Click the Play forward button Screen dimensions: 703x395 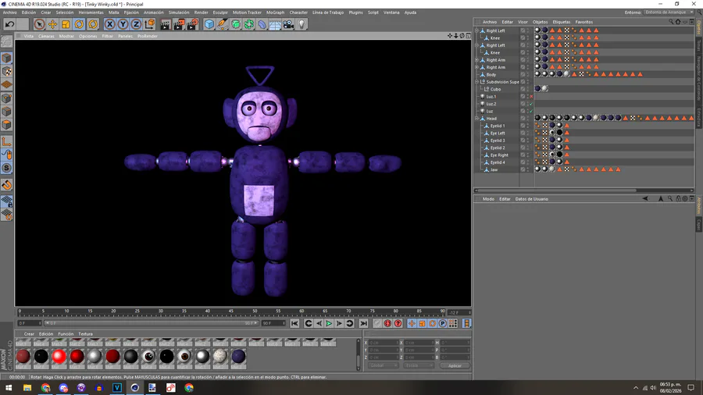329,323
